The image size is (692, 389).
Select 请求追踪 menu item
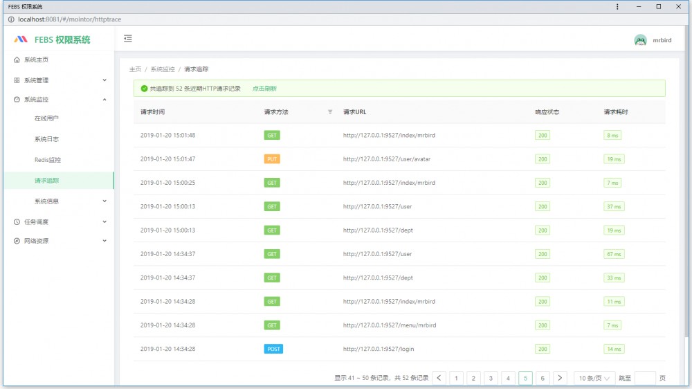point(59,181)
